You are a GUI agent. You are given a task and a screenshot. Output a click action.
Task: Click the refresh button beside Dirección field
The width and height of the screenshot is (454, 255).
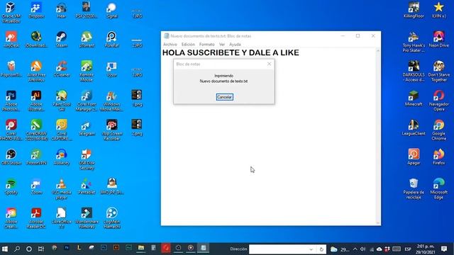pyautogui.click(x=321, y=249)
